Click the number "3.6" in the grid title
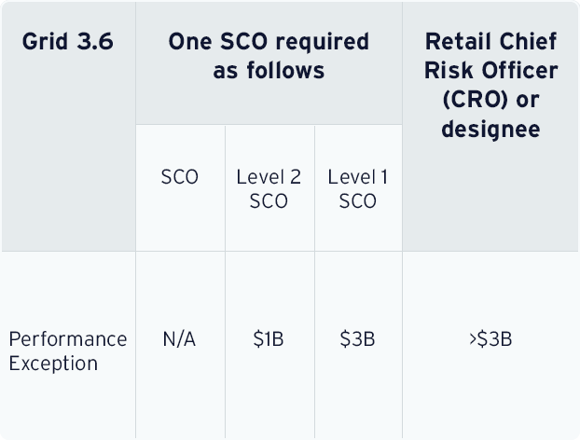Image resolution: width=580 pixels, height=440 pixels. (96, 43)
